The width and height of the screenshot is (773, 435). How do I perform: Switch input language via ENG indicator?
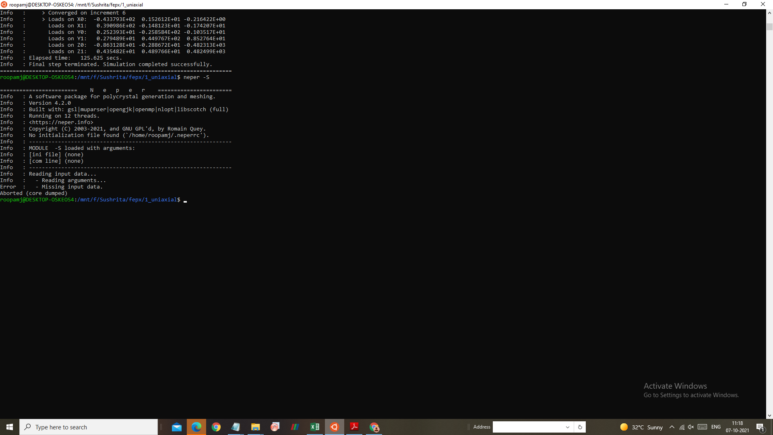pos(716,427)
